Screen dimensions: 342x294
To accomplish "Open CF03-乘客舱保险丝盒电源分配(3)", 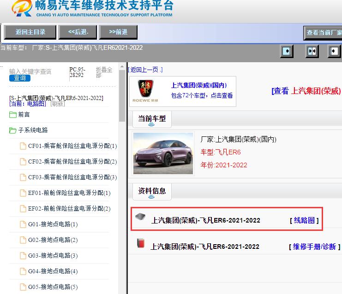I will pyautogui.click(x=72, y=177).
